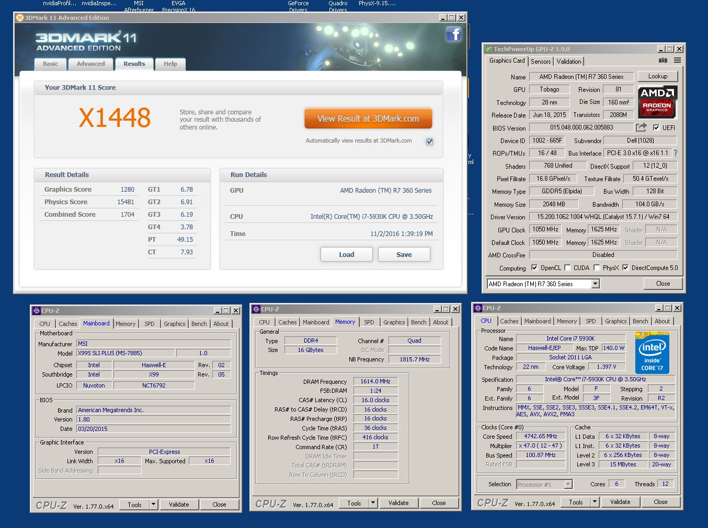
Task: Open the Sensors tab in GPU-Z
Action: tap(541, 62)
